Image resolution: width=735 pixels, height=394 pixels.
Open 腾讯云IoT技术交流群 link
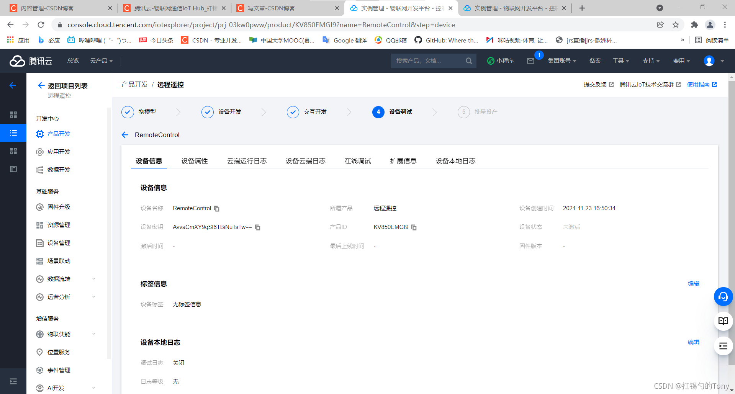(650, 85)
